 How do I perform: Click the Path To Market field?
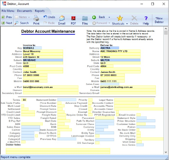[x=105, y=121]
